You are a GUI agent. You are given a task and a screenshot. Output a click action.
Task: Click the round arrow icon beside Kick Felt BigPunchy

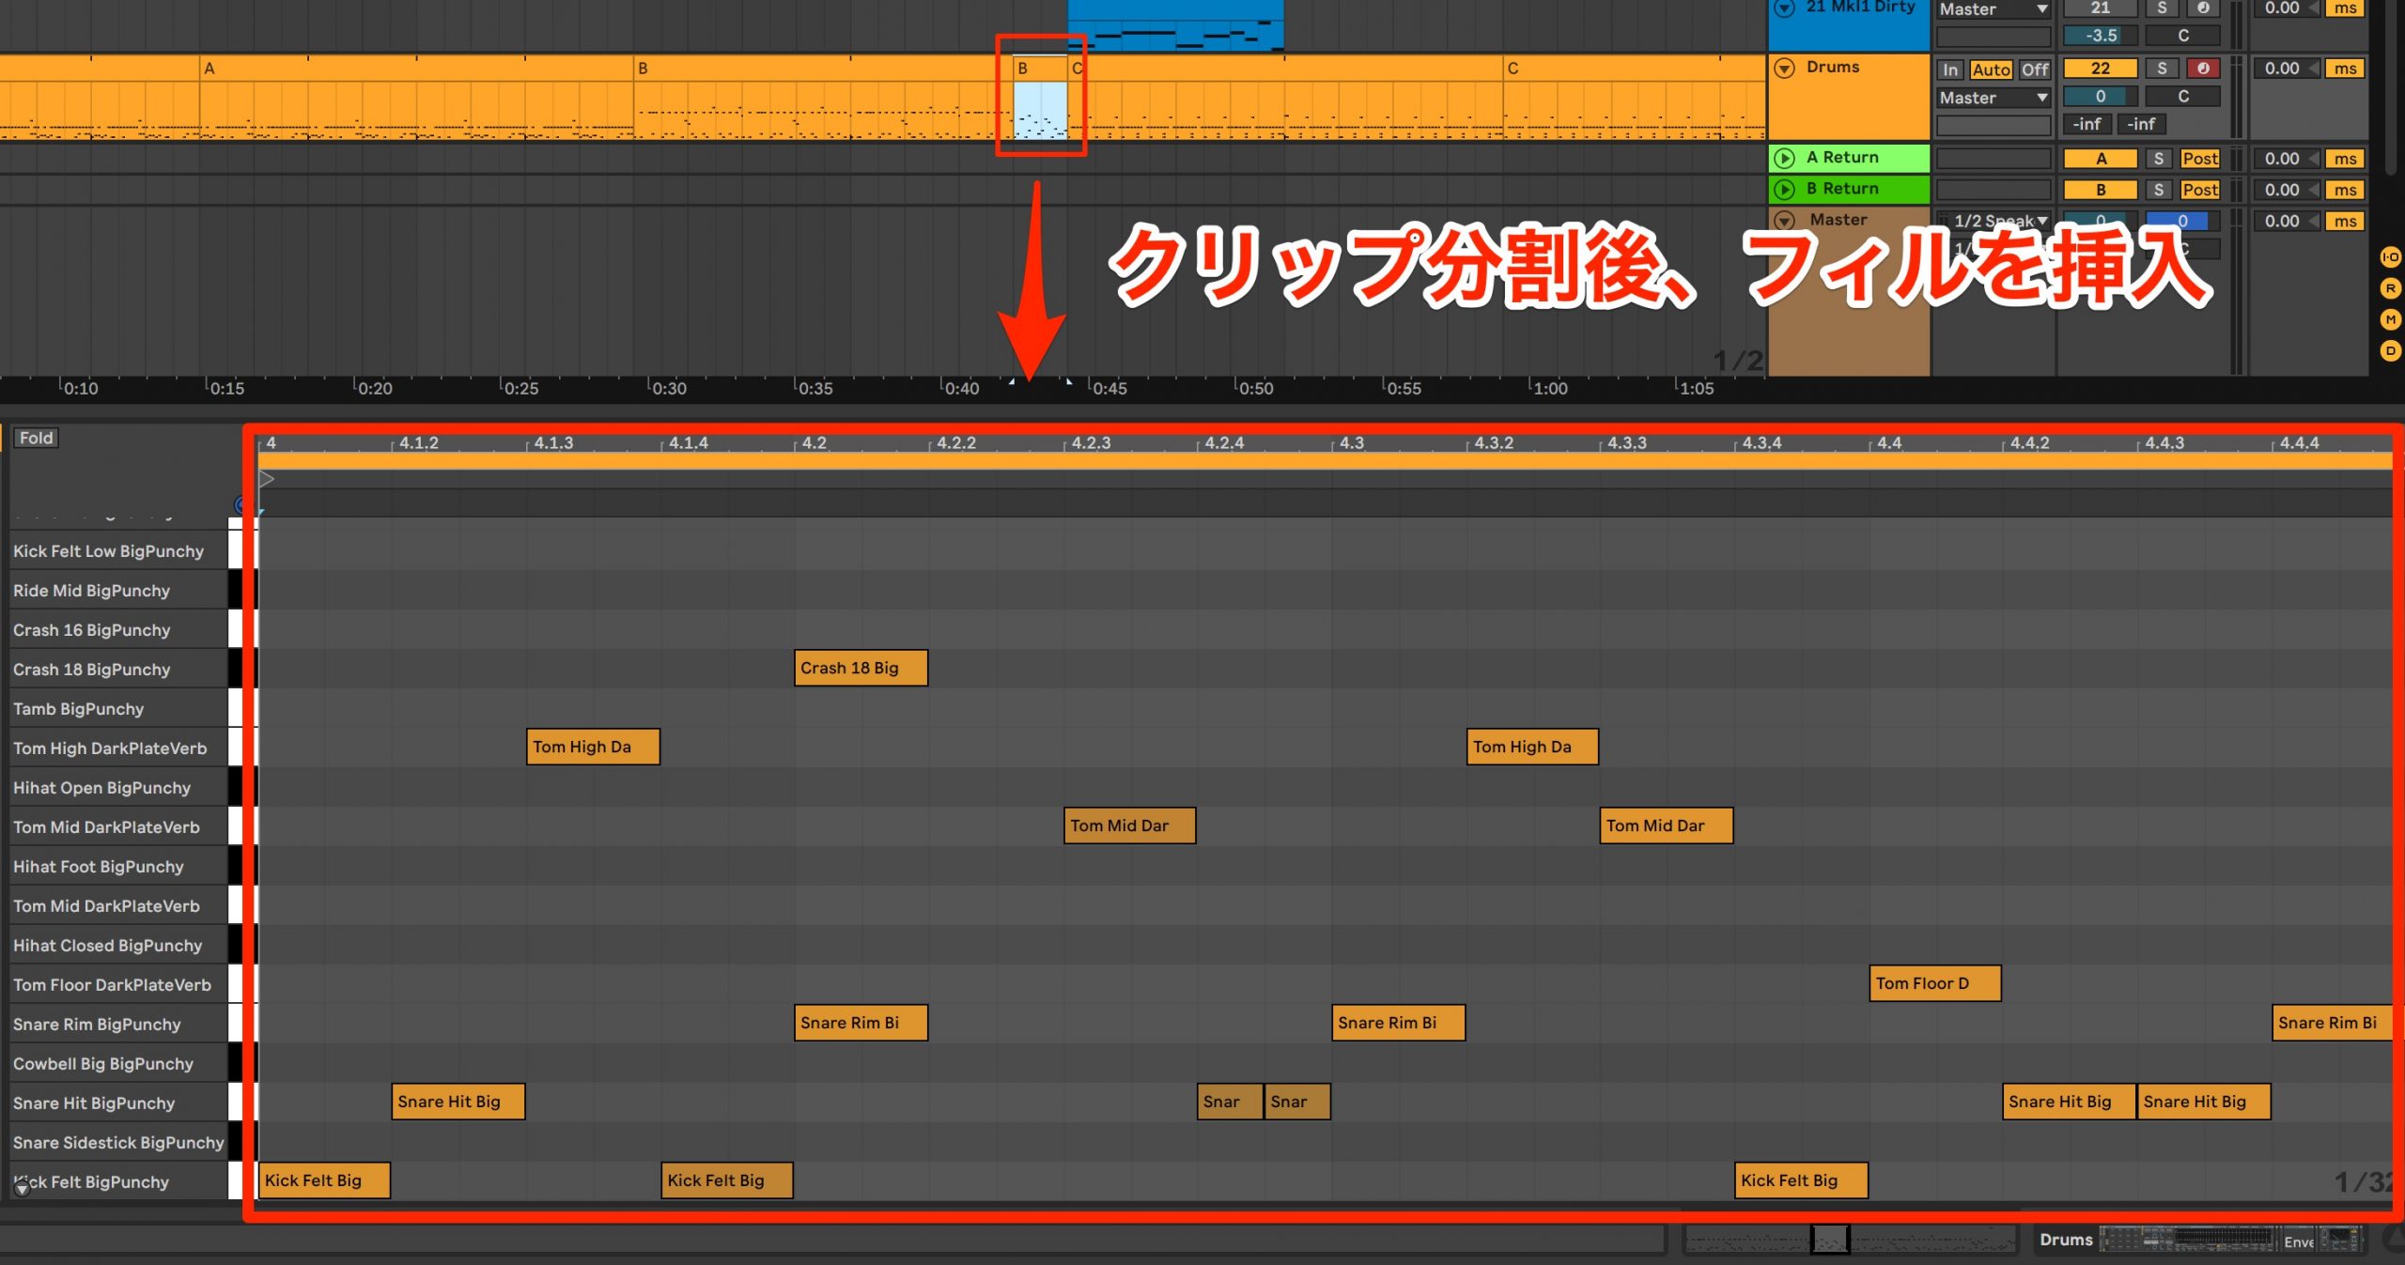23,1187
